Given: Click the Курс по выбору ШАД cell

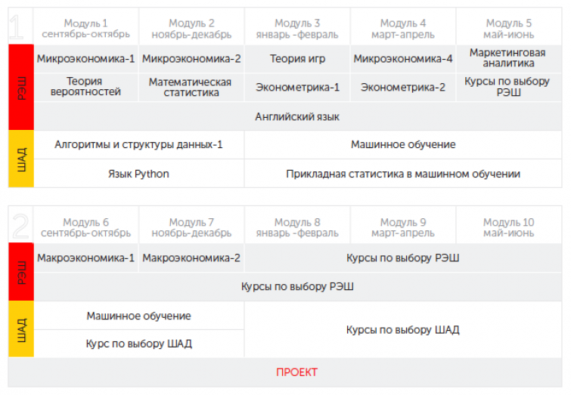Looking at the screenshot, I should (138, 344).
